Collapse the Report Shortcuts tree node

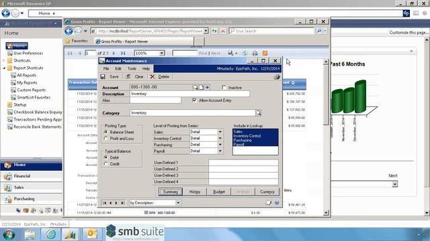[4, 68]
